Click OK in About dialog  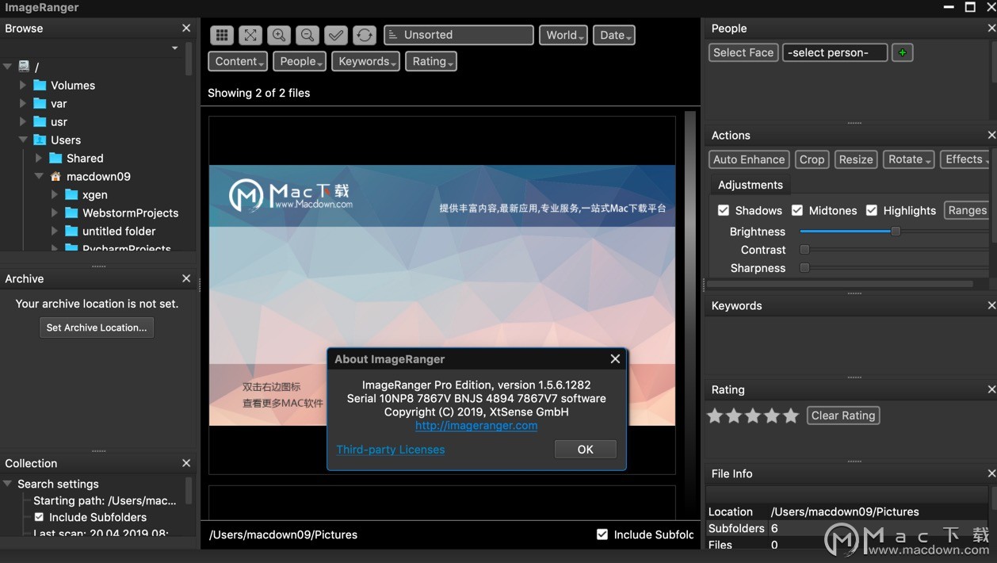point(585,450)
